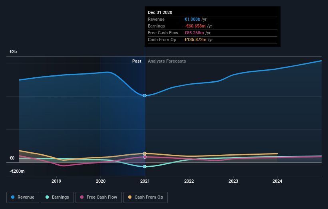Click the €0 y-axis label
Image resolution: width=328 pixels, height=209 pixels.
pos(12,158)
